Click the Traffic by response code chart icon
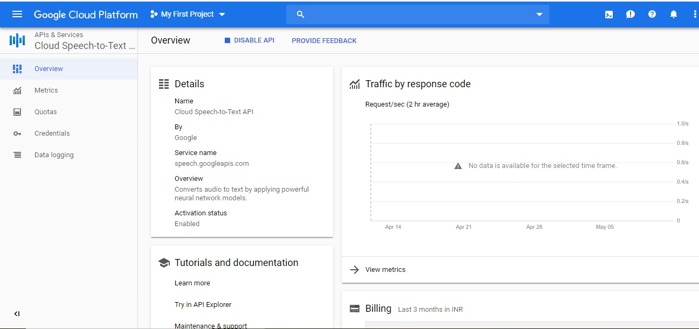 355,84
